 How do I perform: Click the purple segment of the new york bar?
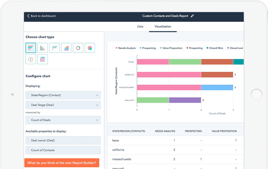tap(185, 100)
